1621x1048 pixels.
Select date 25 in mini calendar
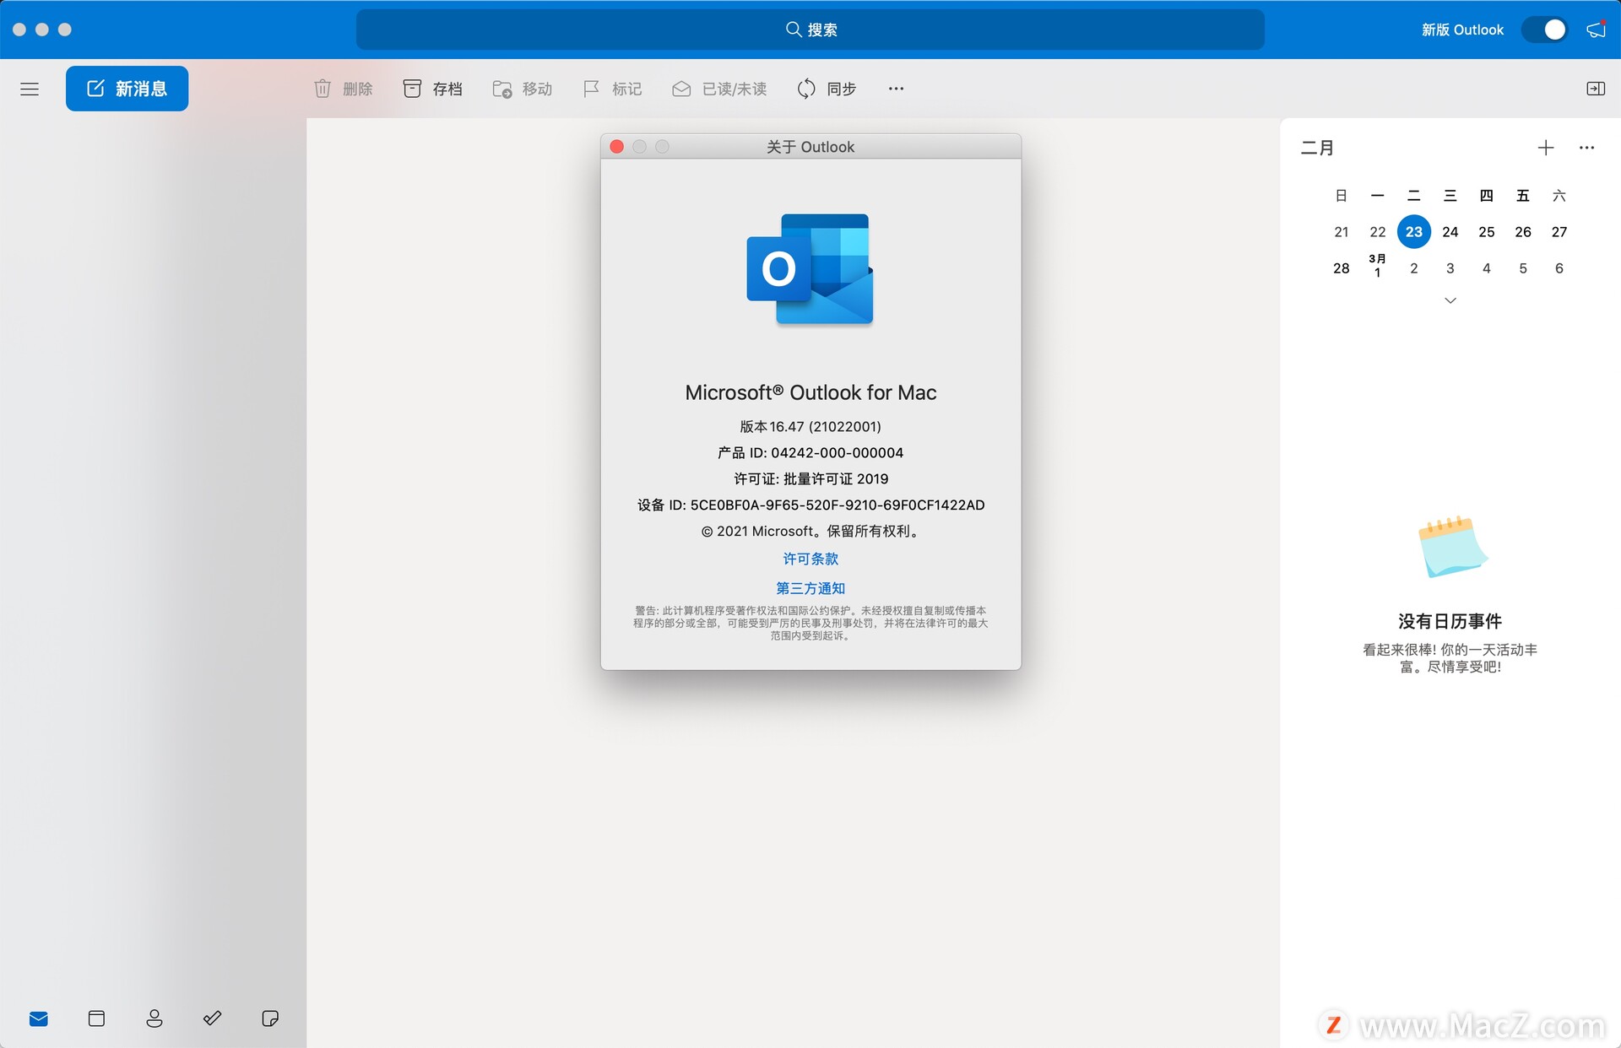pyautogui.click(x=1486, y=231)
